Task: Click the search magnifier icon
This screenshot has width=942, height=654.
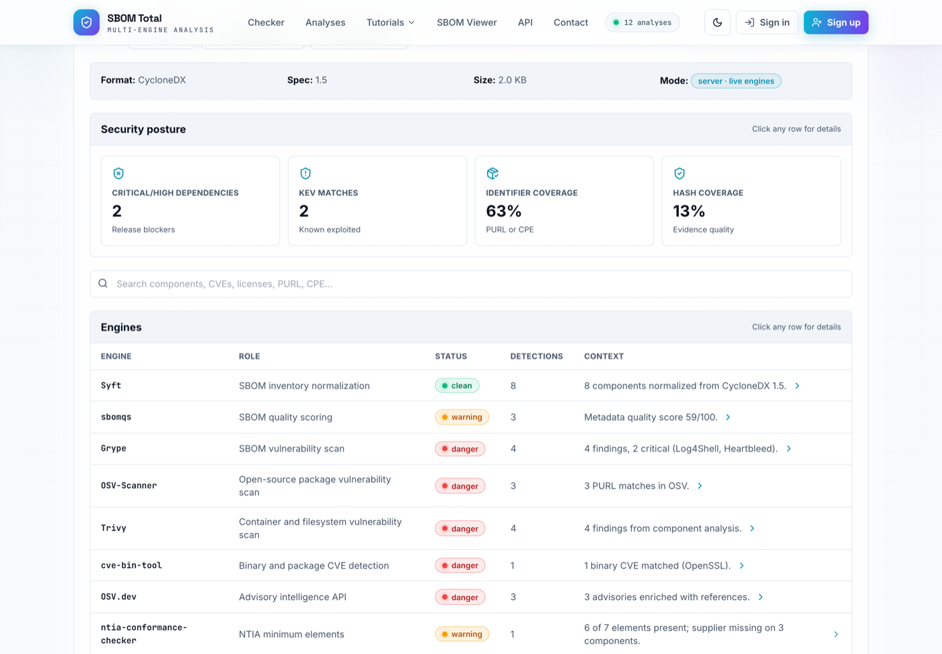Action: click(103, 283)
